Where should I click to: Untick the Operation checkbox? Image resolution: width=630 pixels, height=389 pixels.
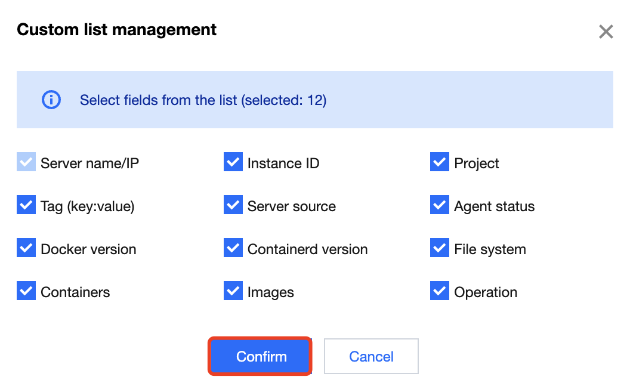(x=440, y=291)
